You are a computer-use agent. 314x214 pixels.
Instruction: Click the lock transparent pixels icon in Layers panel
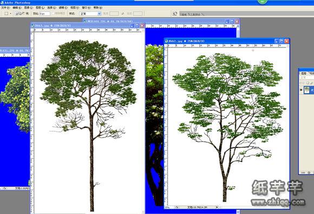301,83
